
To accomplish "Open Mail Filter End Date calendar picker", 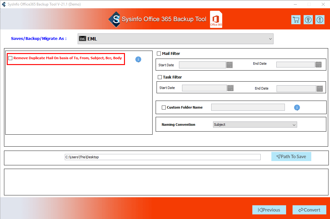I will [x=319, y=65].
